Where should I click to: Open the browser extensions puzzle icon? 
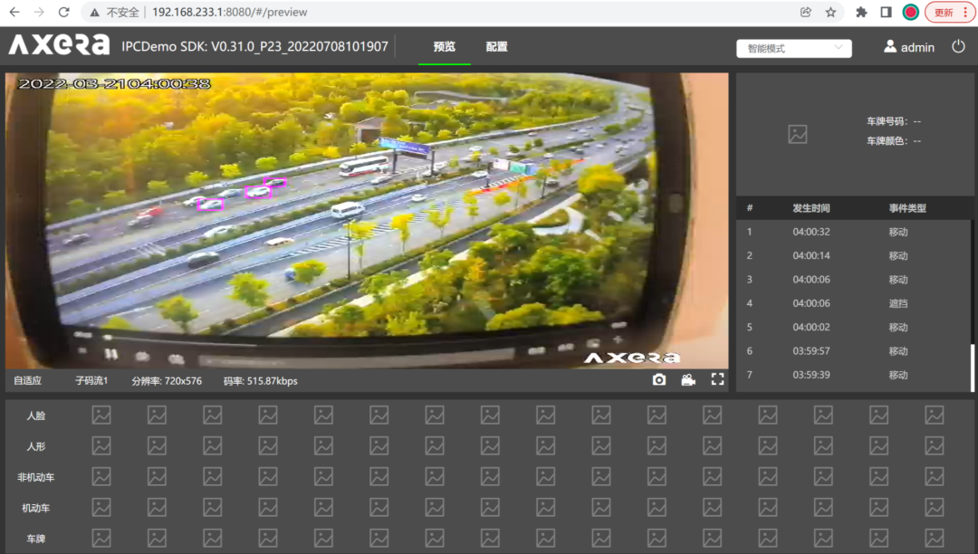tap(861, 13)
